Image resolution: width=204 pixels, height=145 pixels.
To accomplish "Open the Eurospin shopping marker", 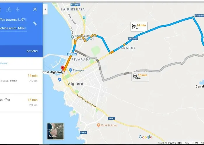I will (x=71, y=70).
